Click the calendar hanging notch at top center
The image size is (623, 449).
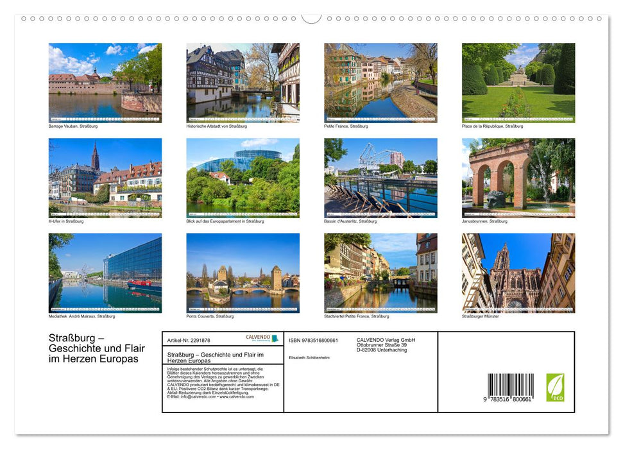312,19
